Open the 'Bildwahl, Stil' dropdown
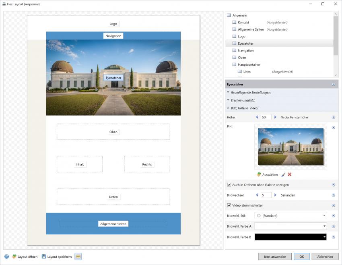 point(290,215)
